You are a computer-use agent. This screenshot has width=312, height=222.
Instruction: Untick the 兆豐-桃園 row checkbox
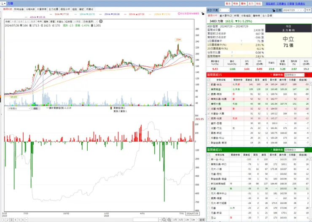(209, 109)
